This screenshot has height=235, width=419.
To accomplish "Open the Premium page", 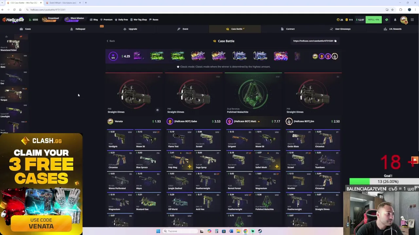I will 106,20.
